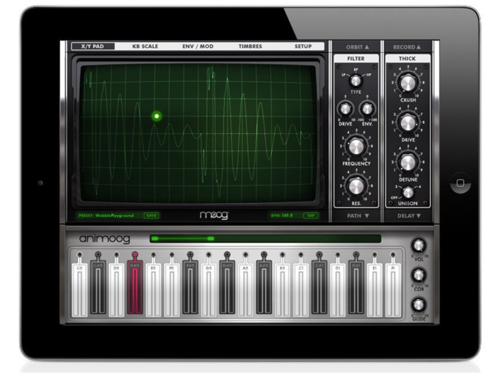Play the C1 key
Viewport: 501px width, 375px height.
[x=301, y=289]
